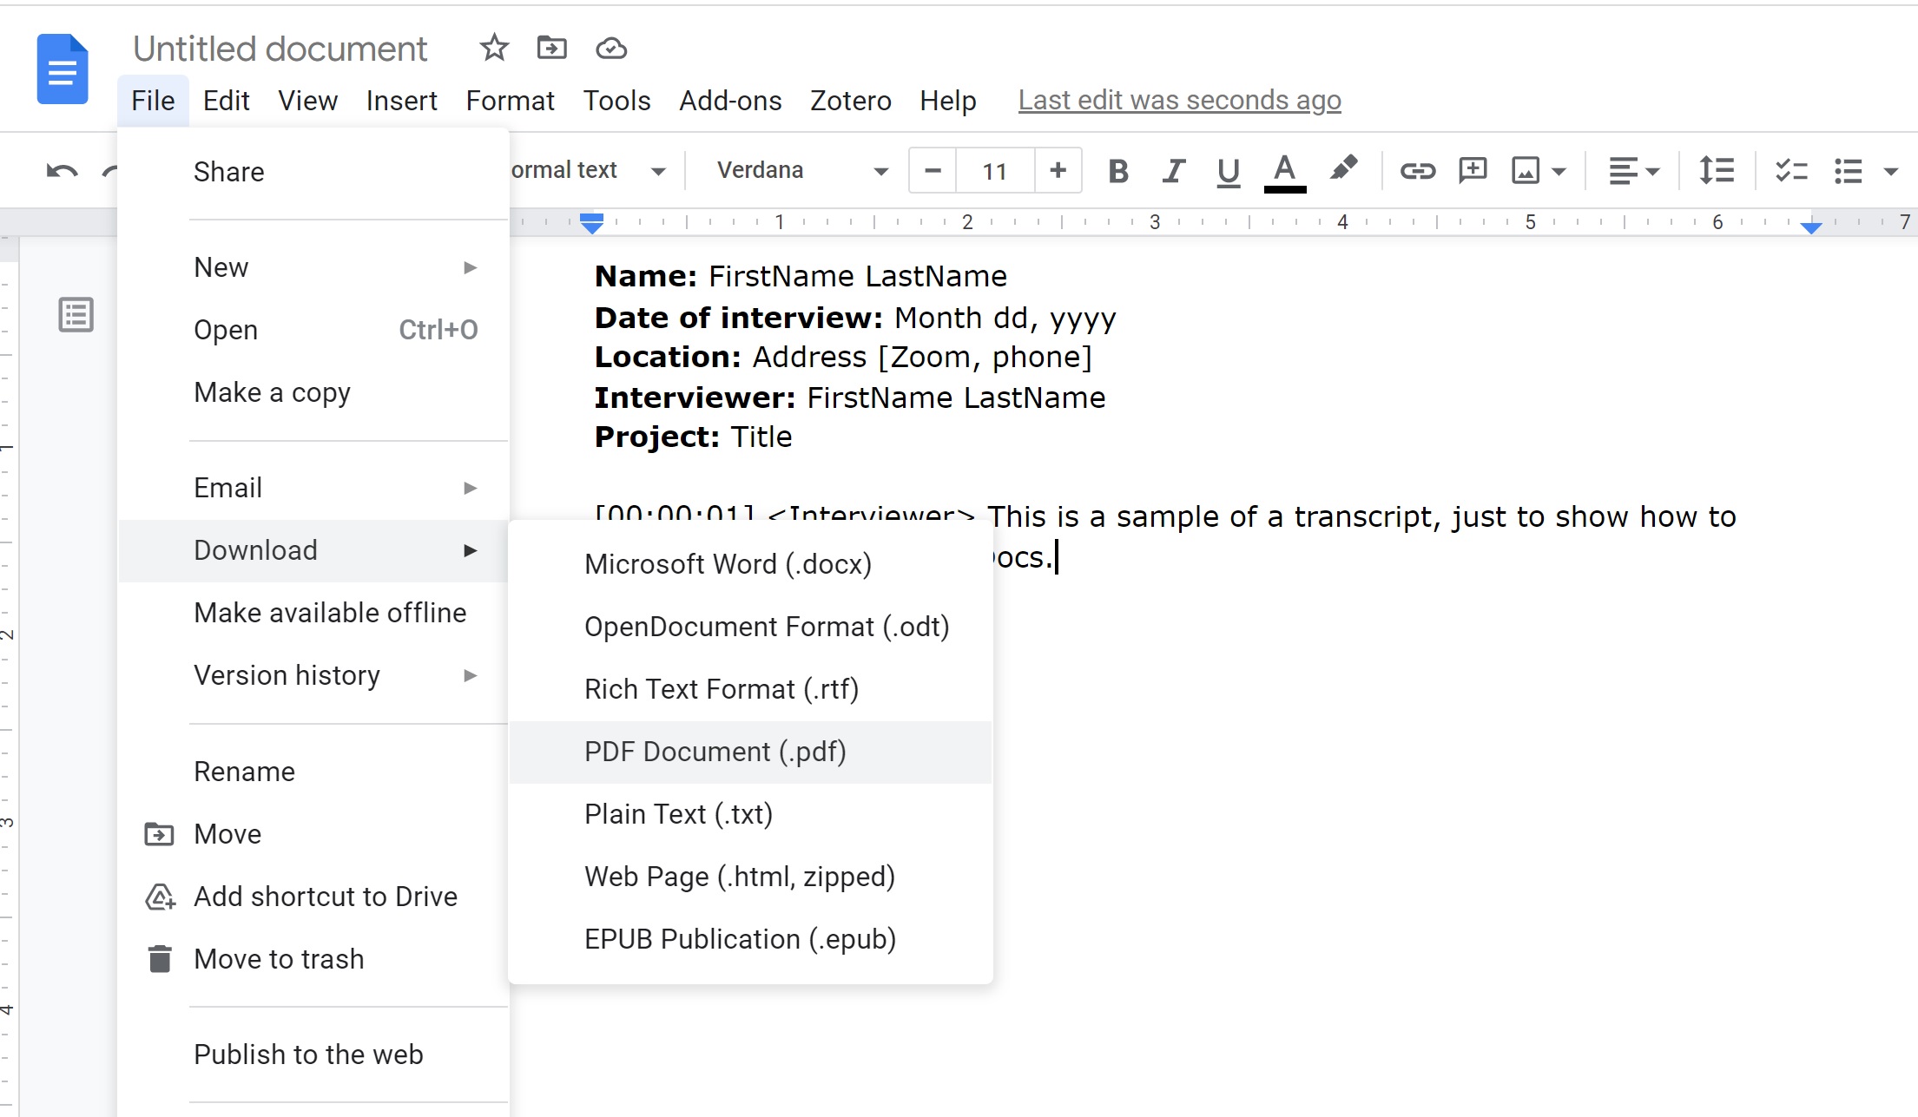Expand the New submenu

(x=313, y=267)
